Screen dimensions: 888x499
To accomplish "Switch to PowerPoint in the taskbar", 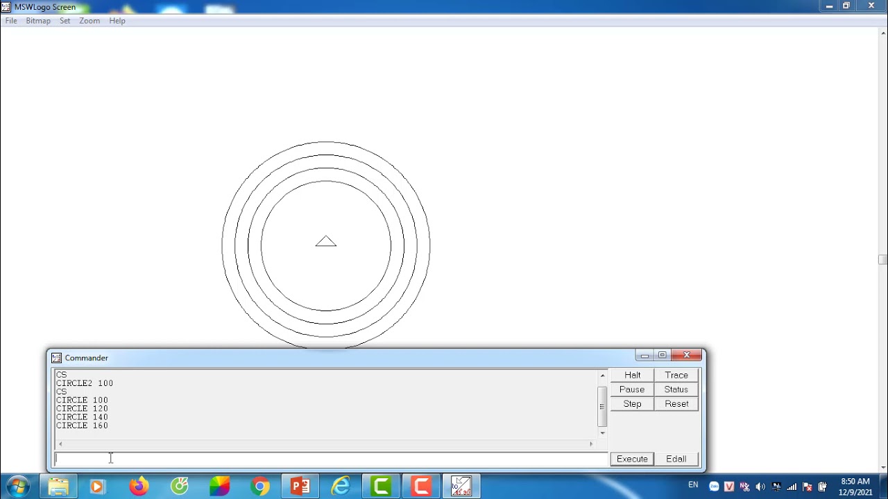I will (x=300, y=487).
